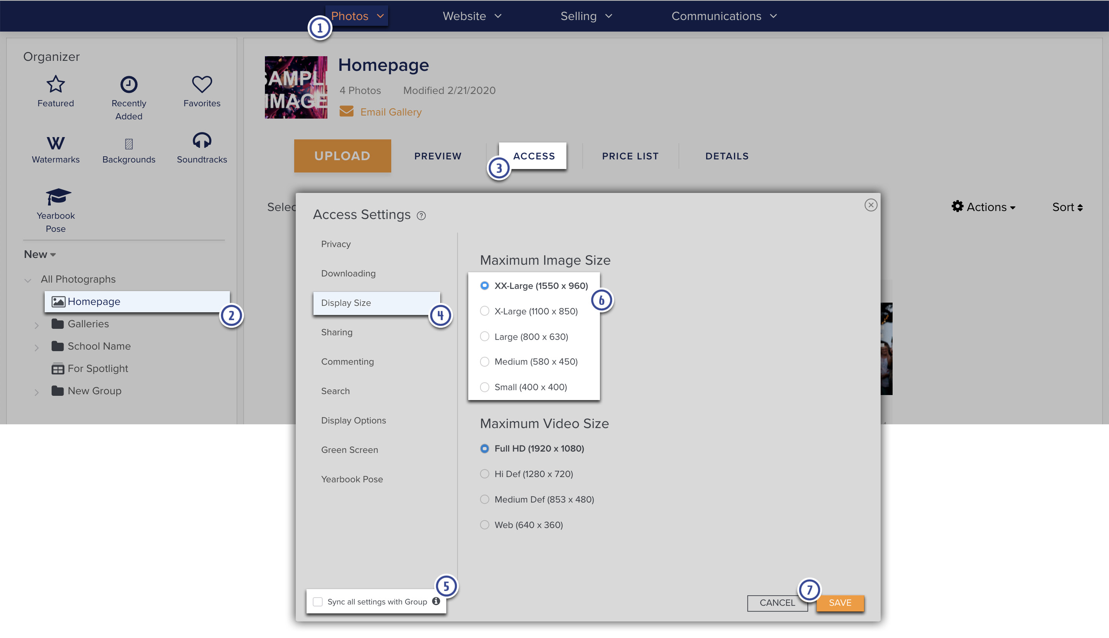Image resolution: width=1109 pixels, height=638 pixels.
Task: Click the Email Gallery envelope icon
Action: click(x=346, y=111)
